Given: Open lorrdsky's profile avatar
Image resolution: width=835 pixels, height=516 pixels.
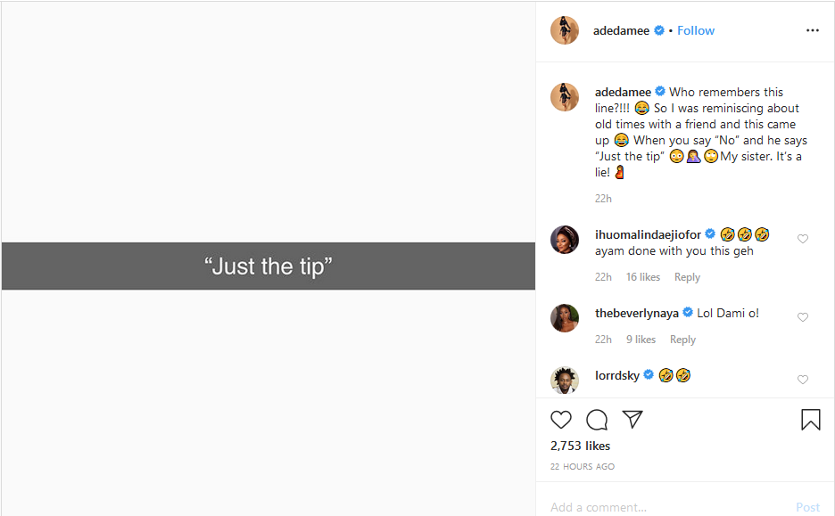Looking at the screenshot, I should coord(565,379).
